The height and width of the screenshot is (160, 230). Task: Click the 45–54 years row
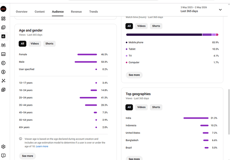coord(63,112)
